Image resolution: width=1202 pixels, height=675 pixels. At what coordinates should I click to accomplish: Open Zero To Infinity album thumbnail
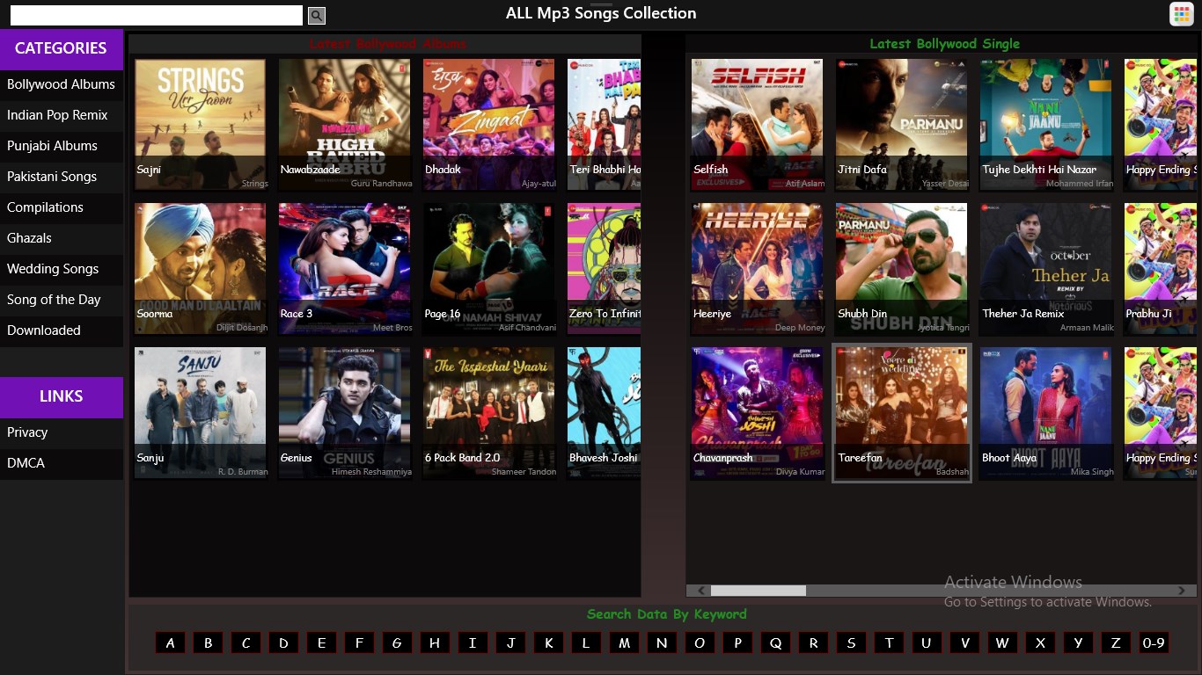pyautogui.click(x=604, y=269)
